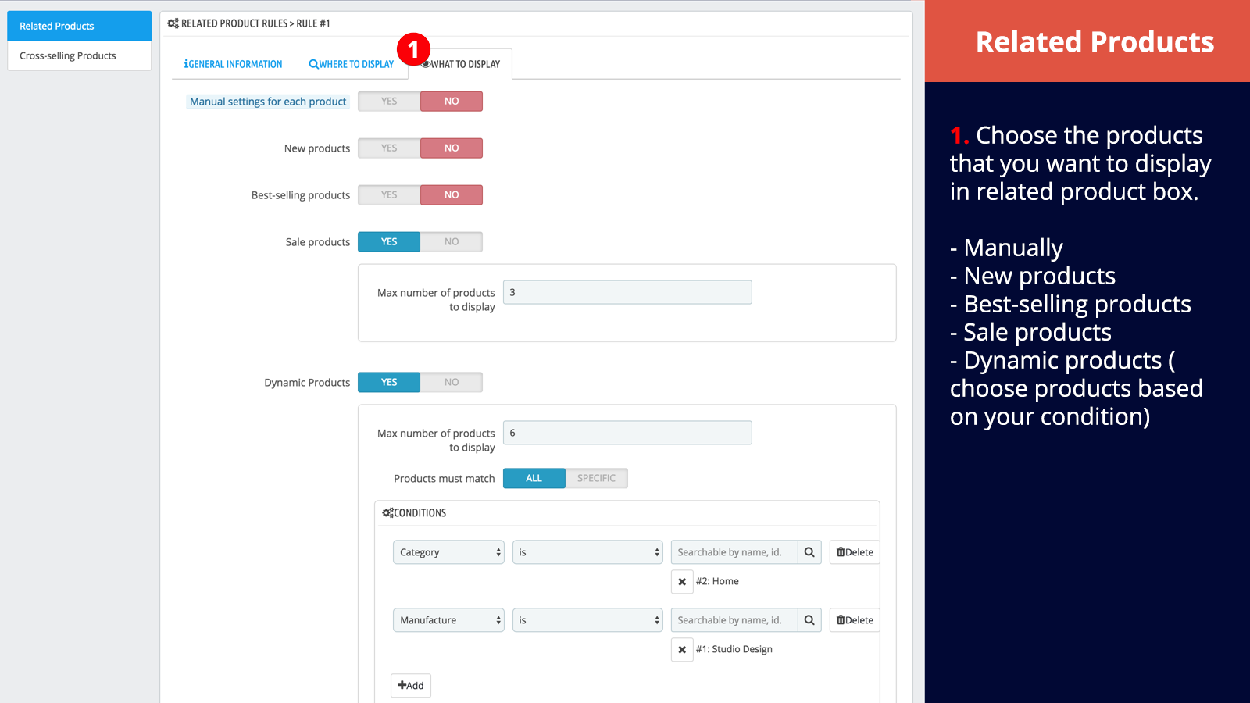Focus Max number field for Dynamic Products
The width and height of the screenshot is (1250, 703).
[627, 433]
